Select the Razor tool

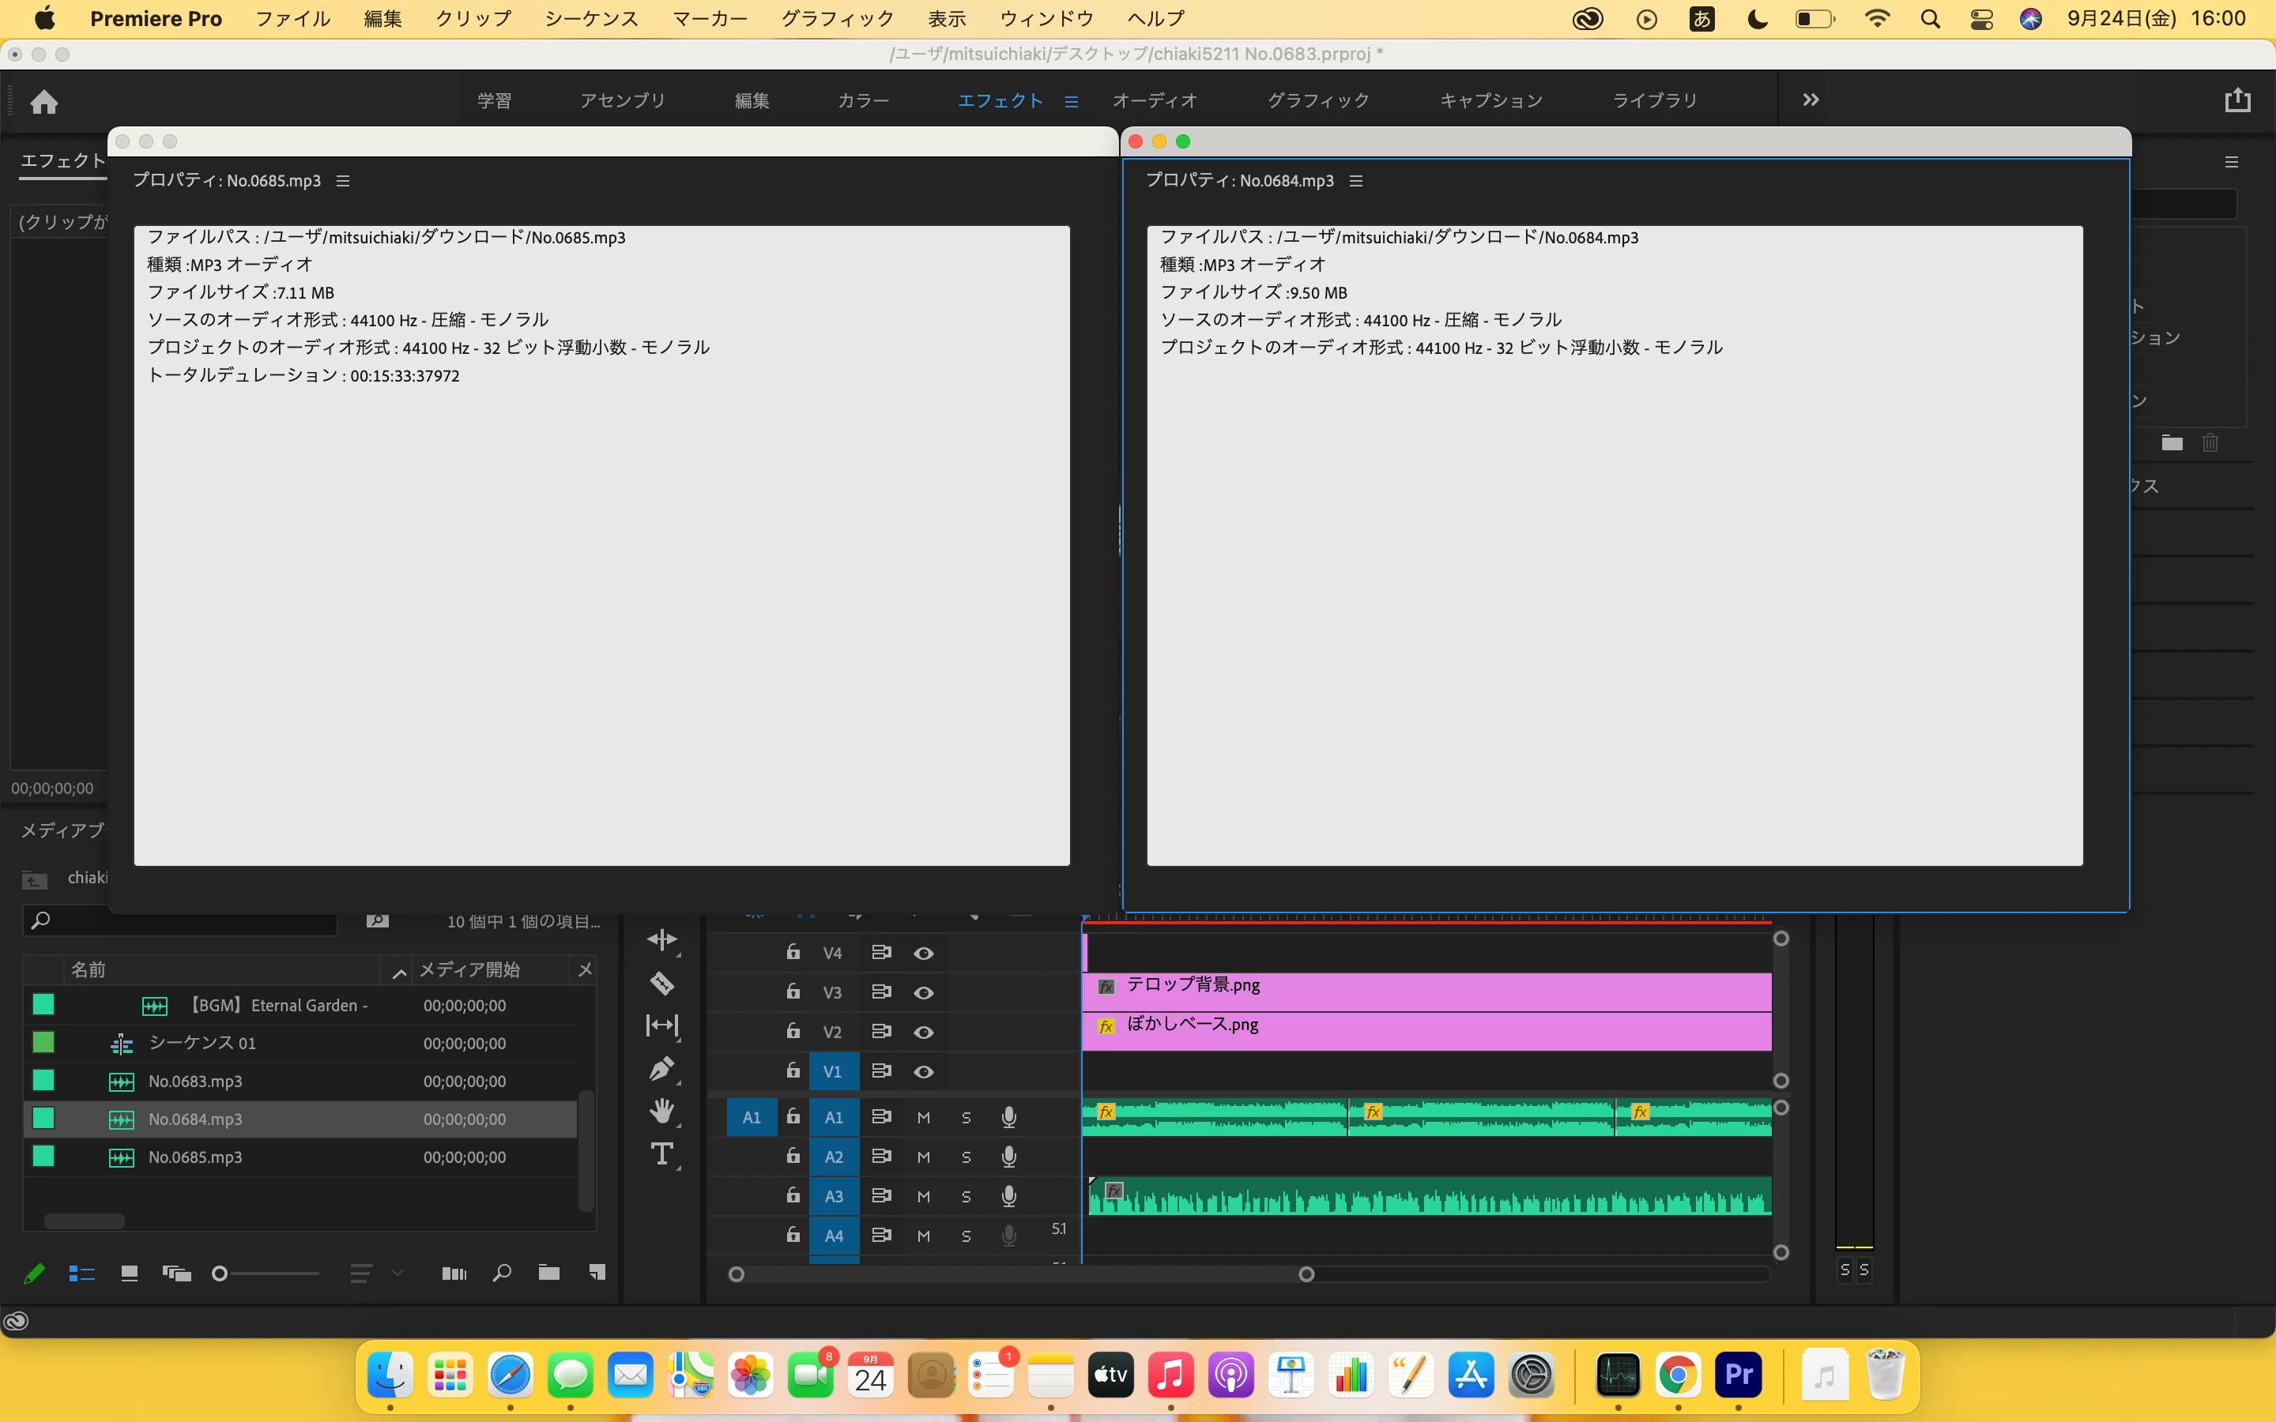coord(662,984)
